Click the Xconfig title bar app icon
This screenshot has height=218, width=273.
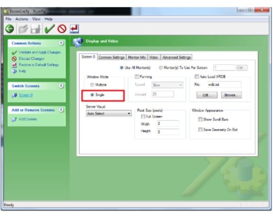(x=6, y=11)
